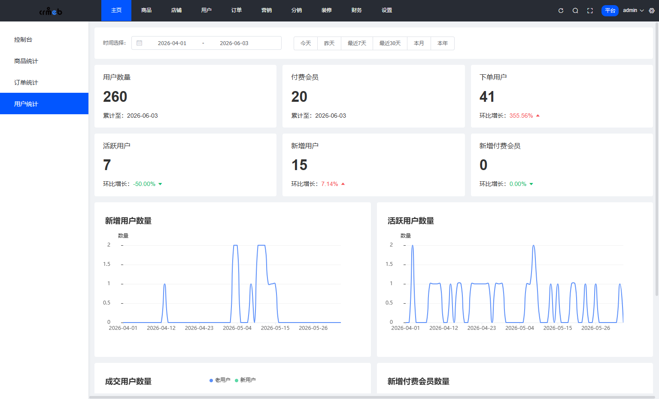Click the 时间选择 label

114,43
